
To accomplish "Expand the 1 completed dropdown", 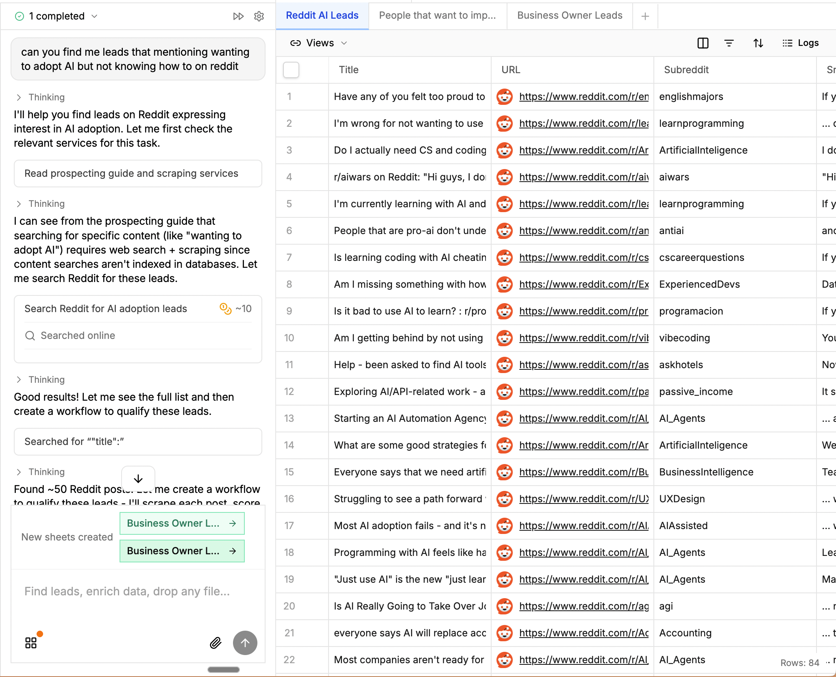I will click(x=57, y=16).
